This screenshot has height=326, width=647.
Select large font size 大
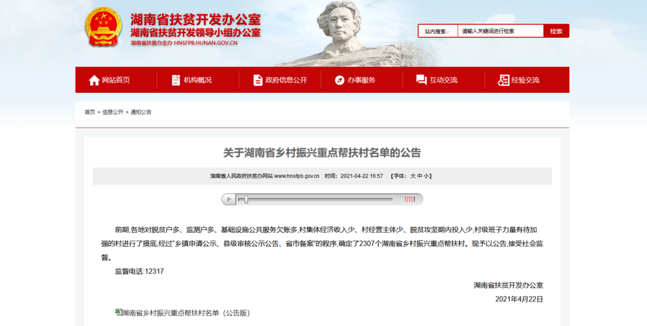(x=413, y=176)
